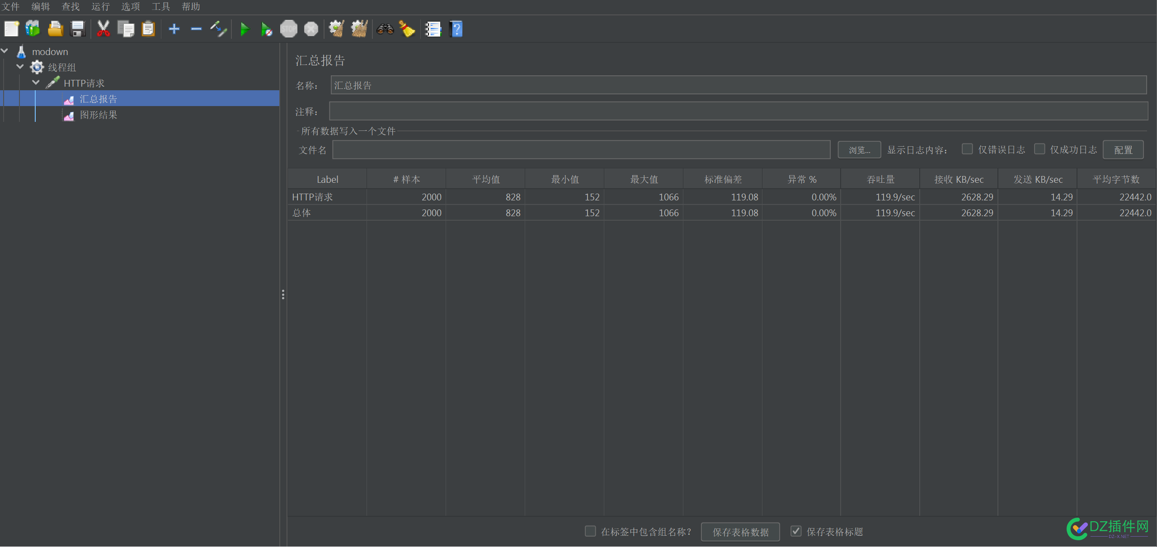Click the Clear results broom icon
Viewport: 1157px width, 547px height.
pos(337,29)
